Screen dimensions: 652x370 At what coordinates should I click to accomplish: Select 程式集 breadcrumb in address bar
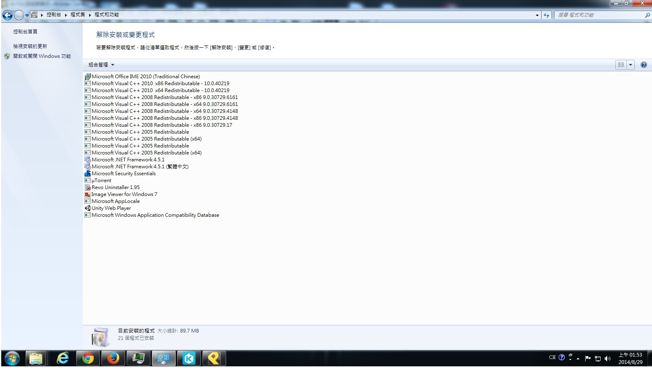[x=77, y=15]
